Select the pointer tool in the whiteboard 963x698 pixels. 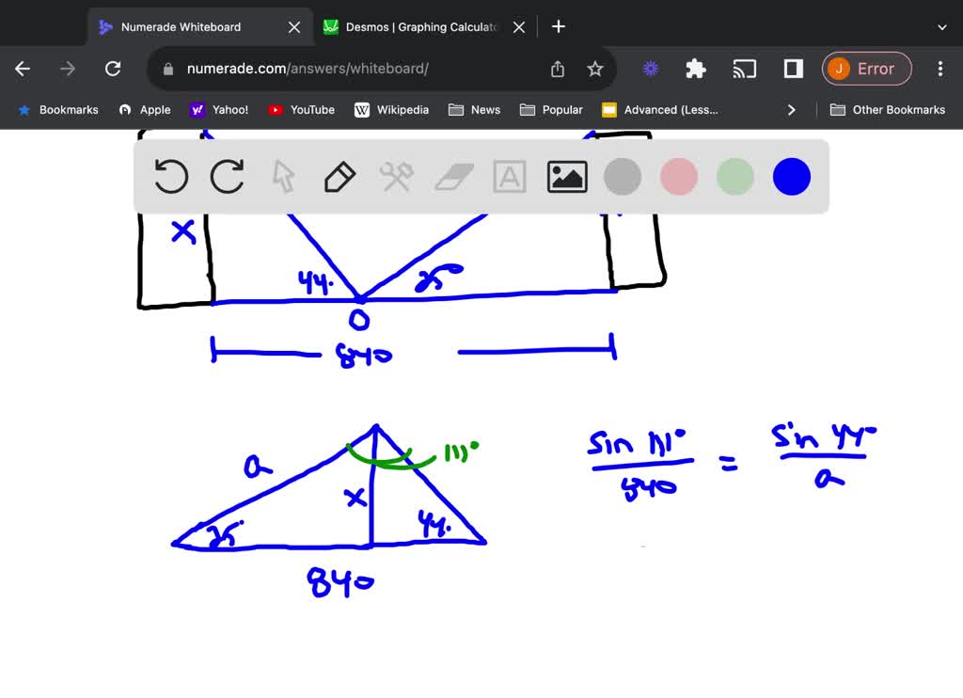283,176
